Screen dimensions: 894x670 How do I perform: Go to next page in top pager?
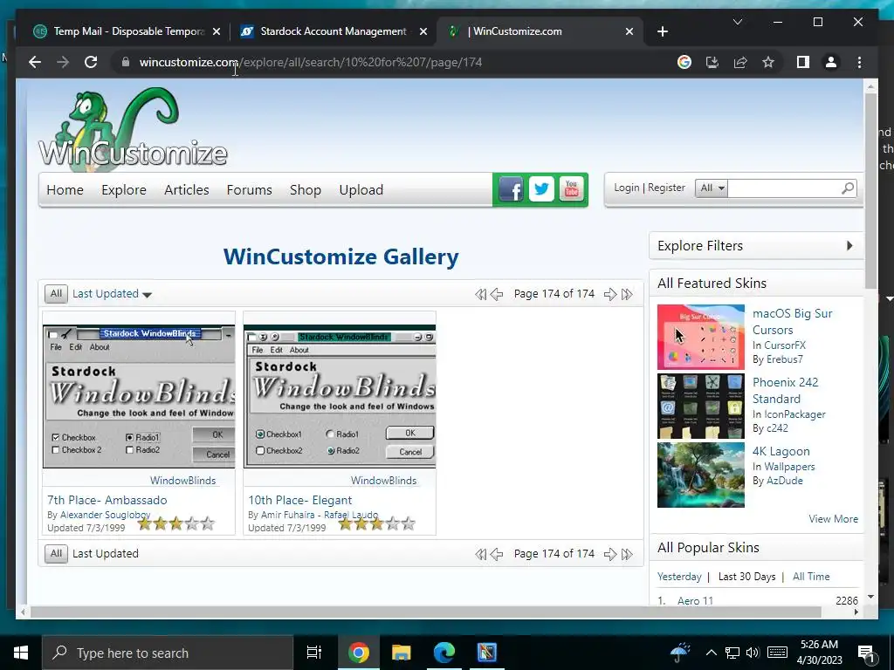pos(610,294)
